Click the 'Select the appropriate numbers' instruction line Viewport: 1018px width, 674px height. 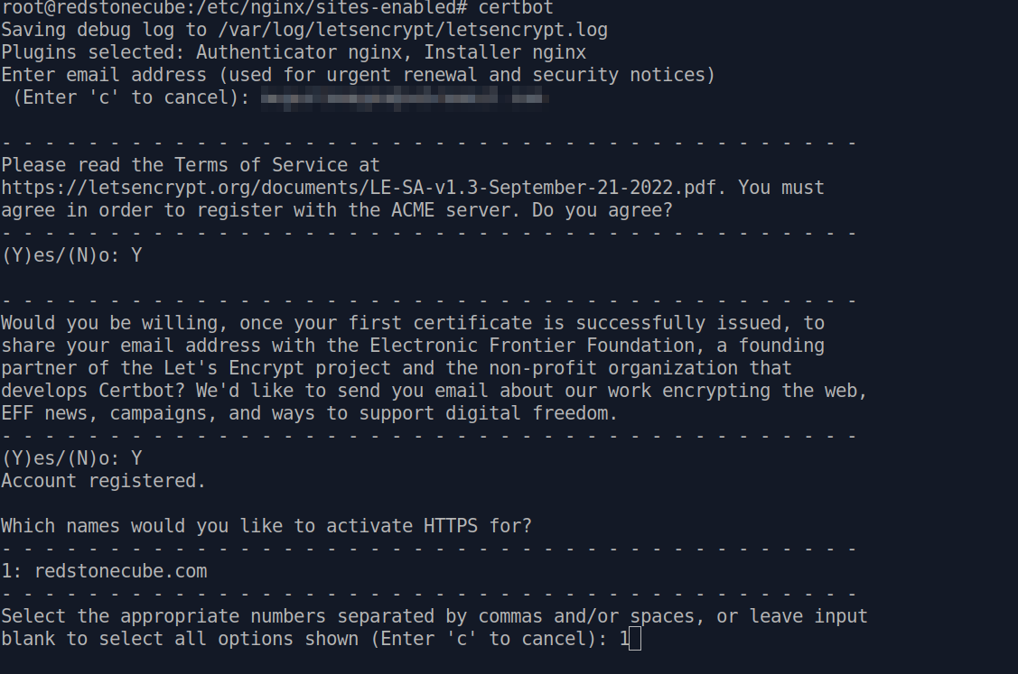[x=434, y=616]
